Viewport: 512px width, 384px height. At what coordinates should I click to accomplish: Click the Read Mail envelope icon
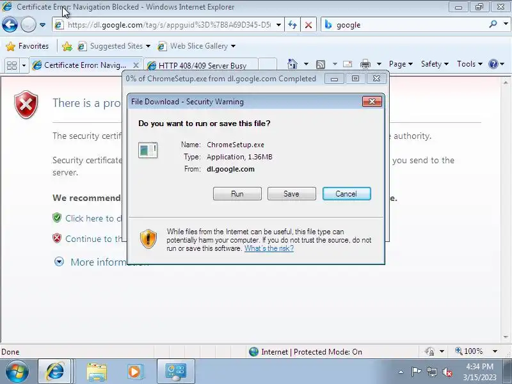(x=348, y=64)
